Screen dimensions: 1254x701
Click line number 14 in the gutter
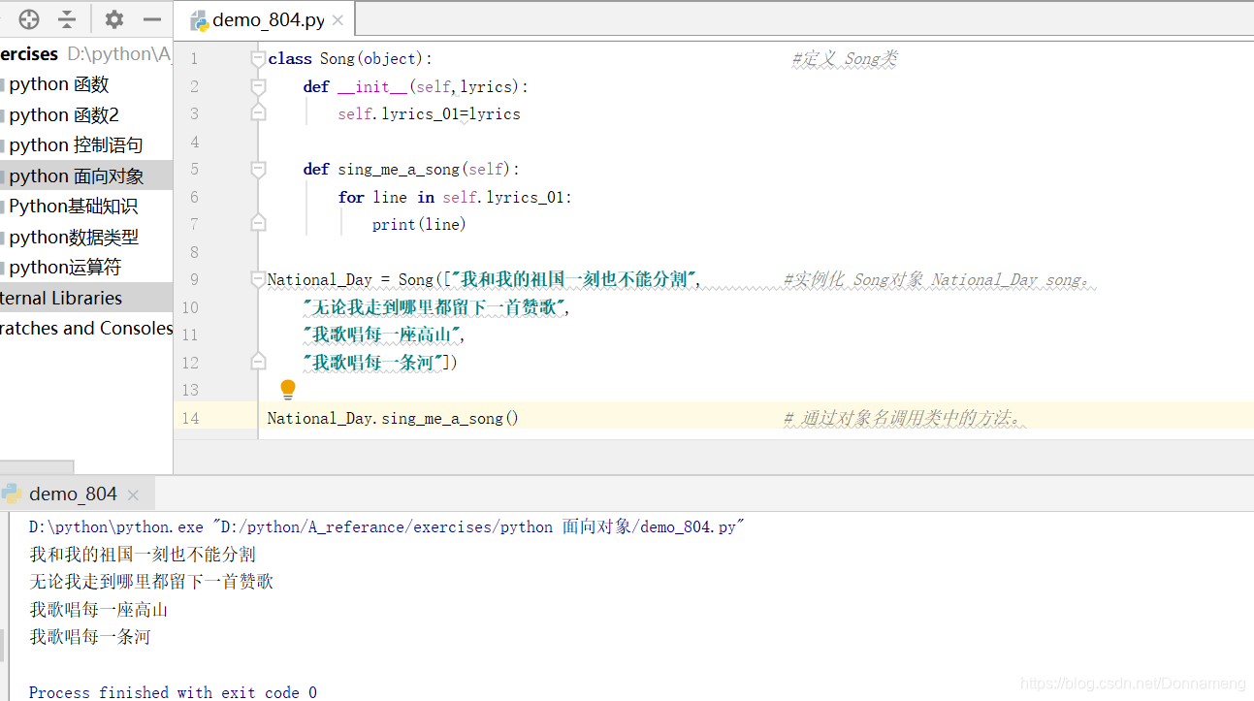tap(190, 418)
